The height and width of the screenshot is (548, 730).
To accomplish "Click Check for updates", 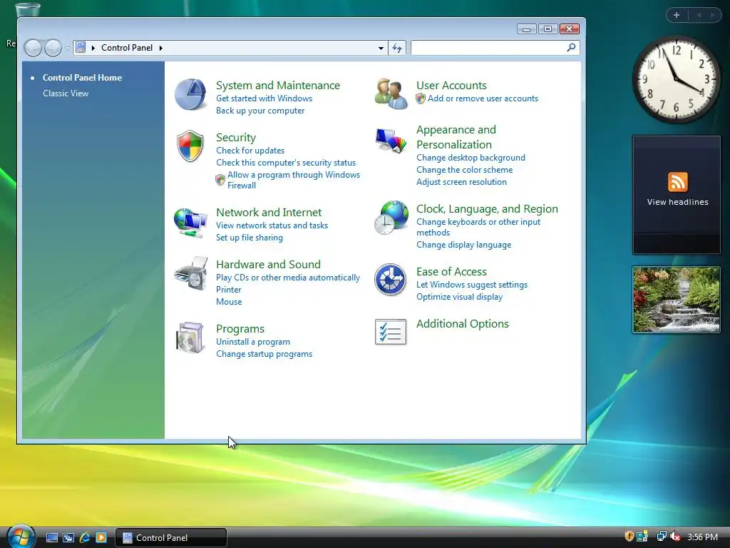I will coord(250,151).
